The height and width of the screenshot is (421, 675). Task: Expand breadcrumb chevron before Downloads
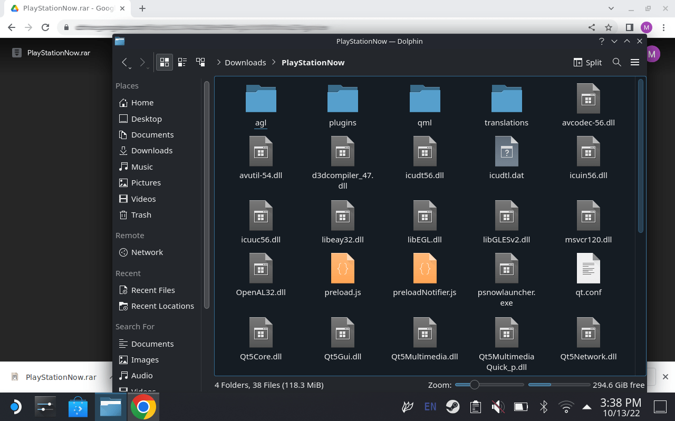[x=218, y=62]
